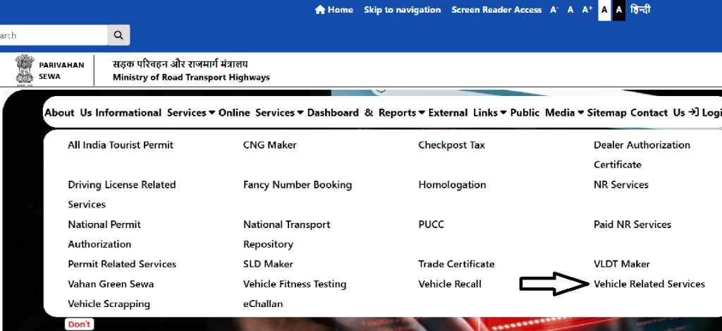This screenshot has width=722, height=331.
Task: Open National Transport Repository
Action: click(x=287, y=234)
